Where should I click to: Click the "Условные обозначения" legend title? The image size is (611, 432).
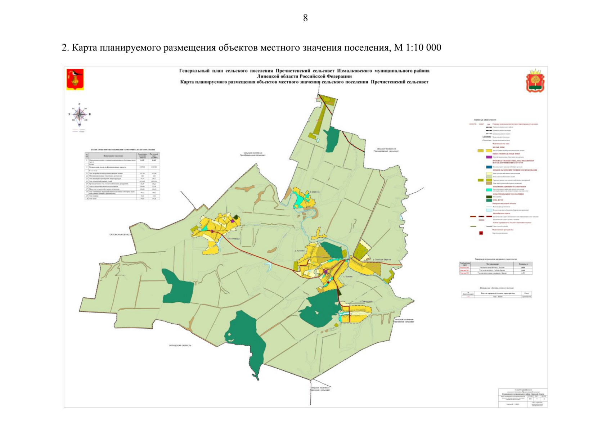(485, 120)
